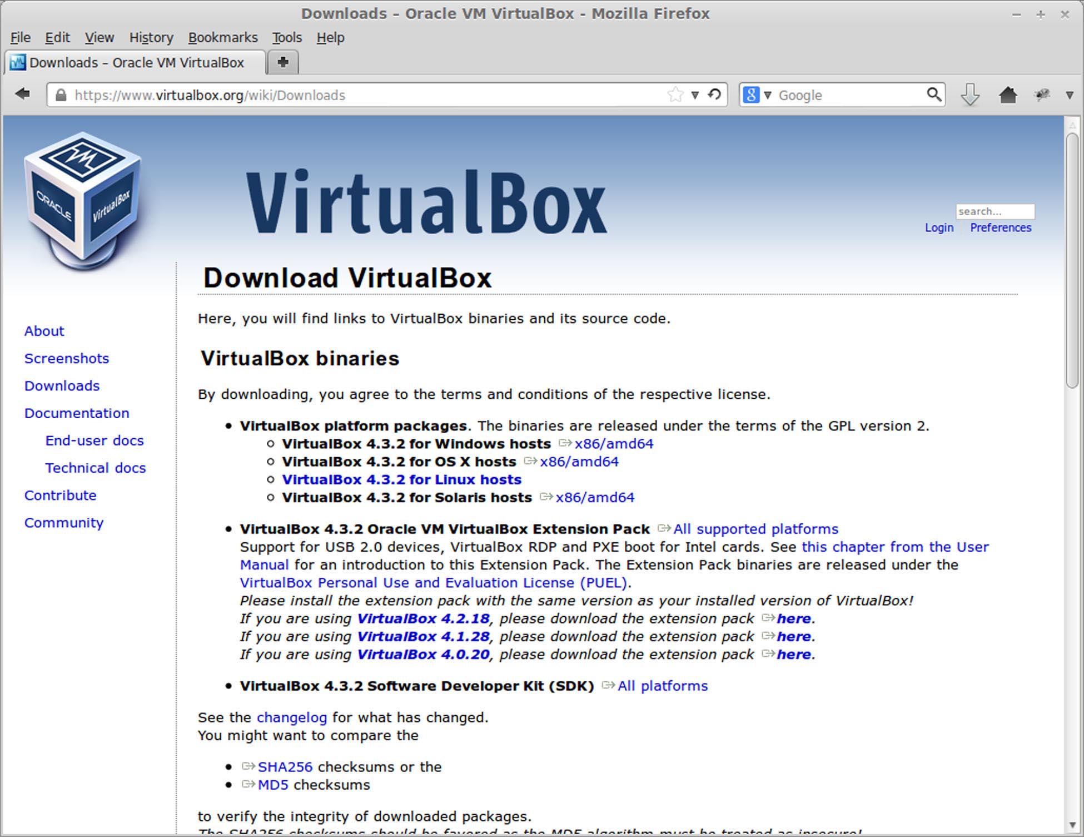Open the SHA256 checksums link
Screen dimensions: 1084x837
point(285,766)
